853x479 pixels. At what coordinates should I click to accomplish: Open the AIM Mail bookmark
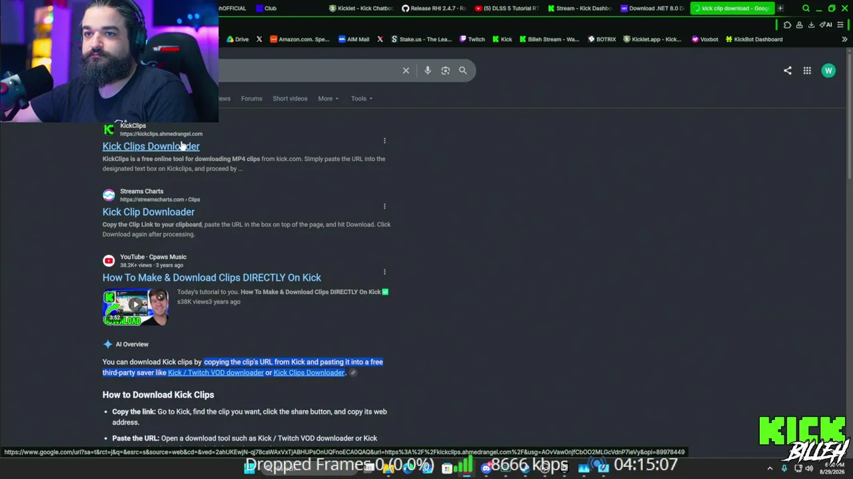coord(353,39)
